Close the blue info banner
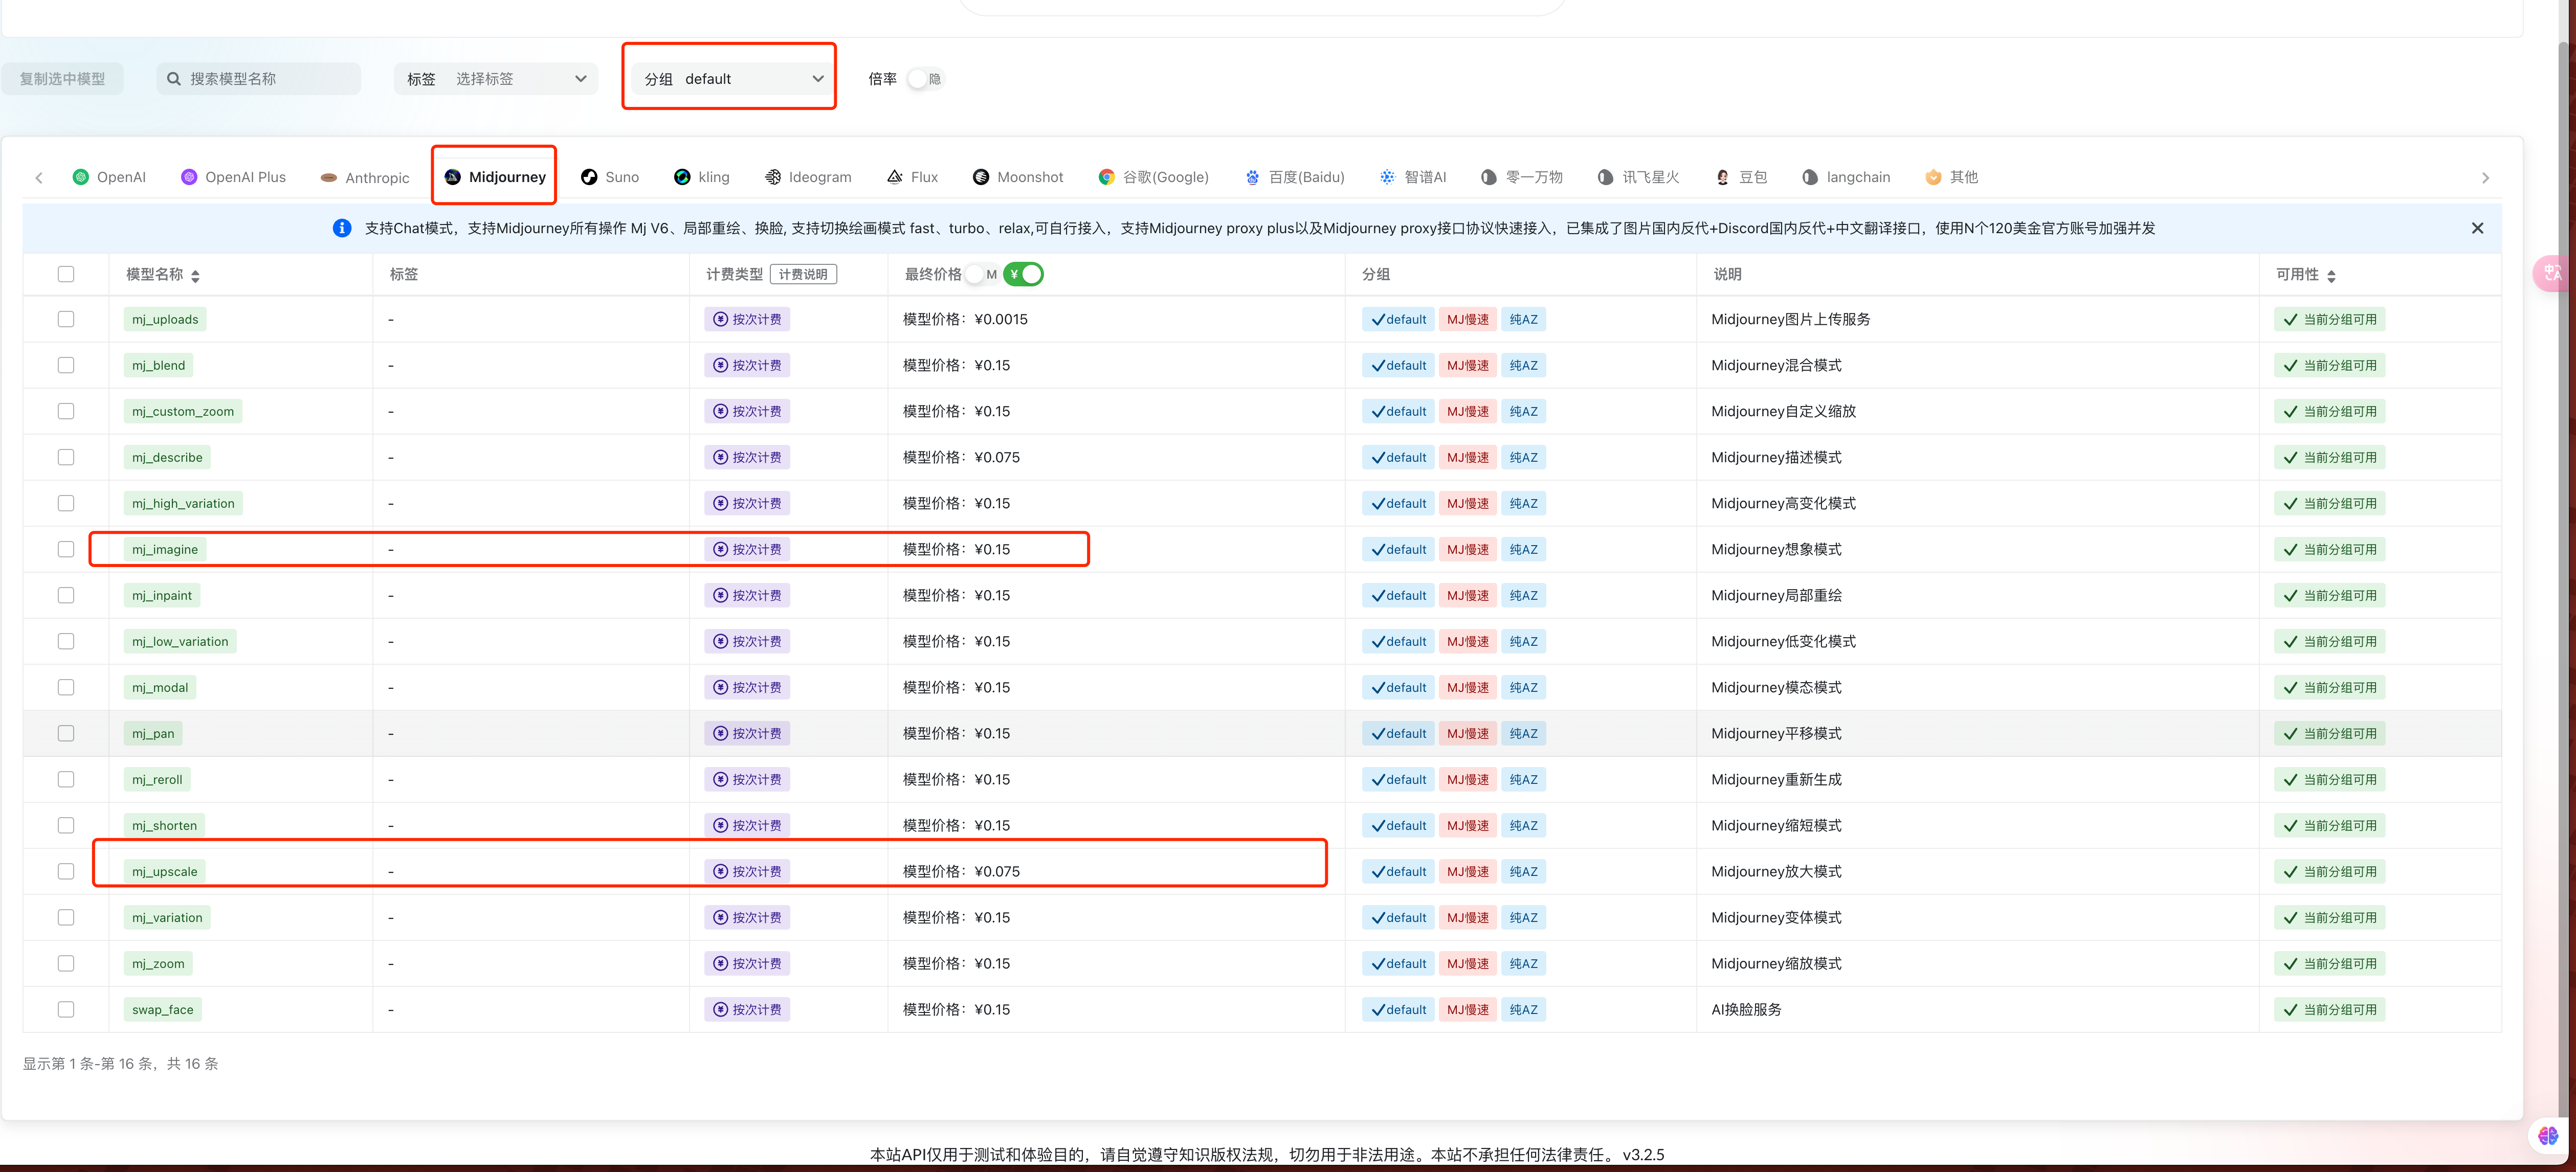The image size is (2576, 1172). point(2477,228)
